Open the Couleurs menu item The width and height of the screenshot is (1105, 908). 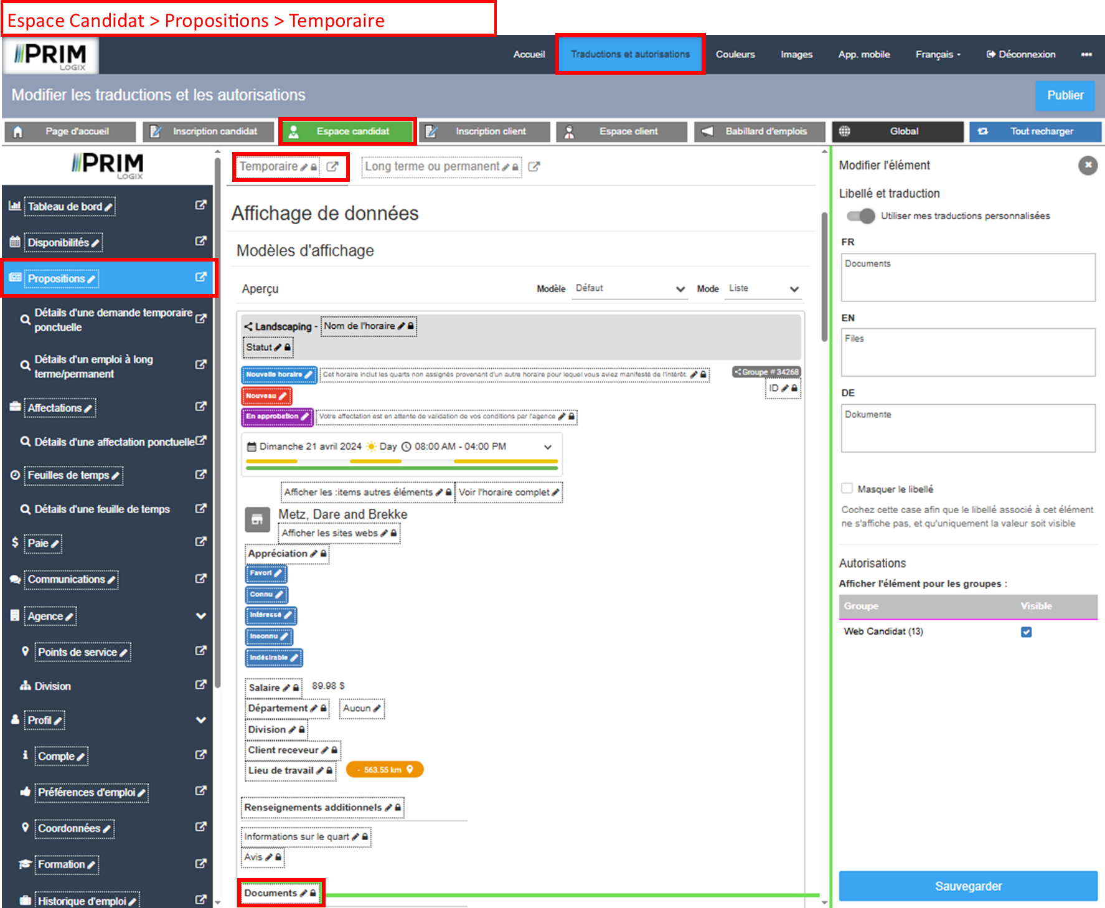(x=735, y=54)
